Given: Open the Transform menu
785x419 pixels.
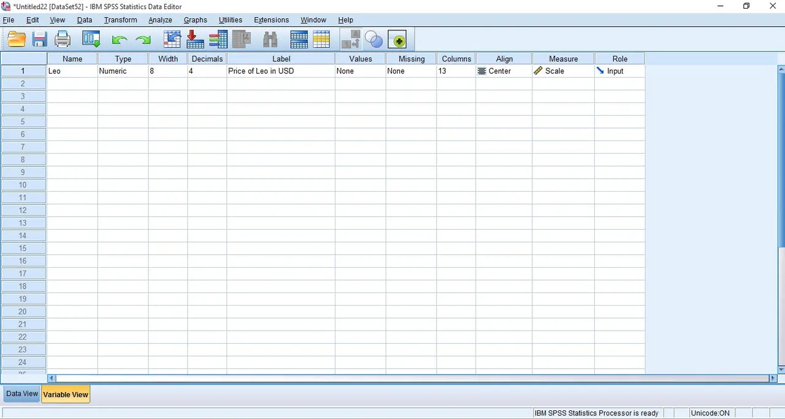Looking at the screenshot, I should click(x=121, y=20).
